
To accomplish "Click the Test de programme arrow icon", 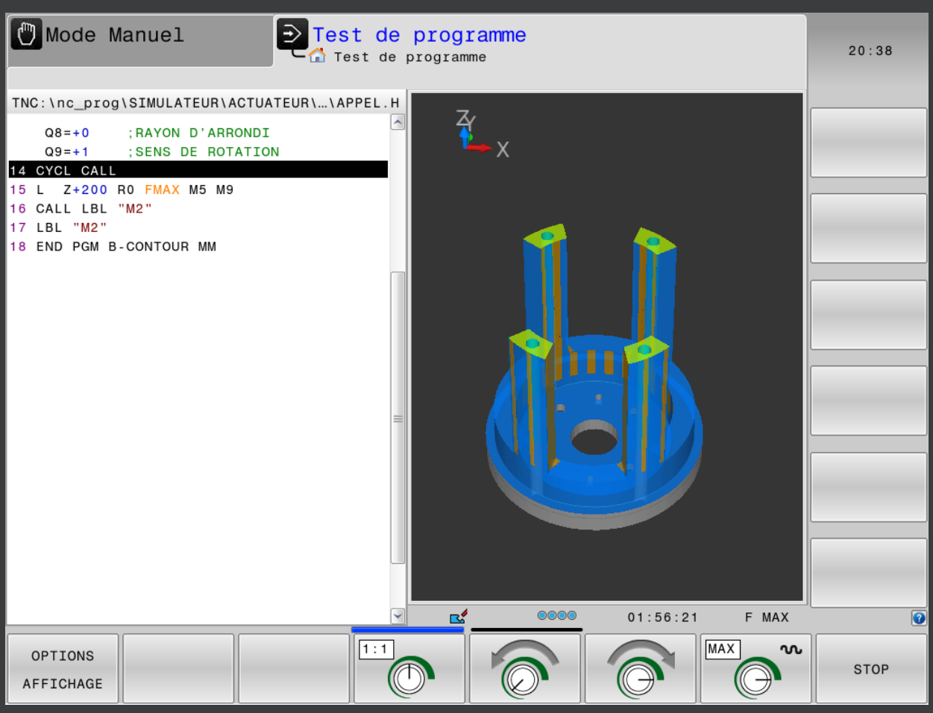I will click(292, 34).
